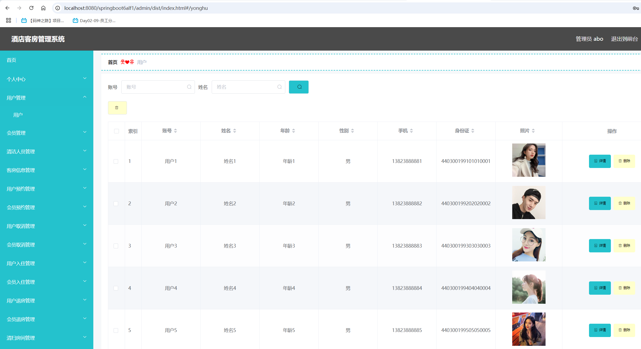Click the 删除 button for 用户4
This screenshot has width=641, height=349.
tap(624, 288)
